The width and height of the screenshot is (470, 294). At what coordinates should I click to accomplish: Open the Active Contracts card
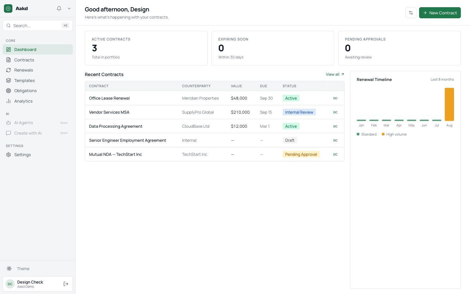coord(146,48)
